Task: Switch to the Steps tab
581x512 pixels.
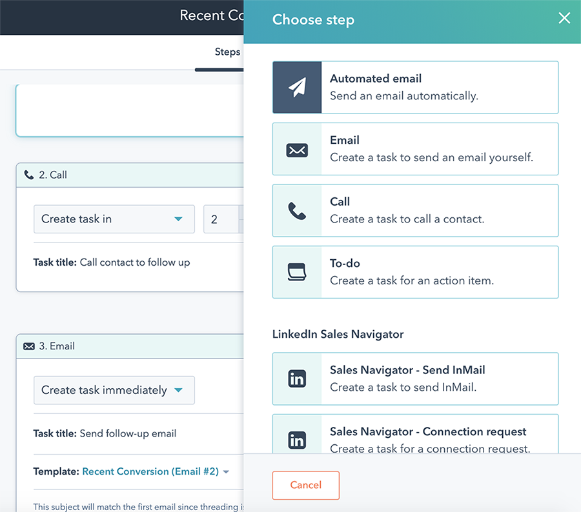Action: coord(227,52)
